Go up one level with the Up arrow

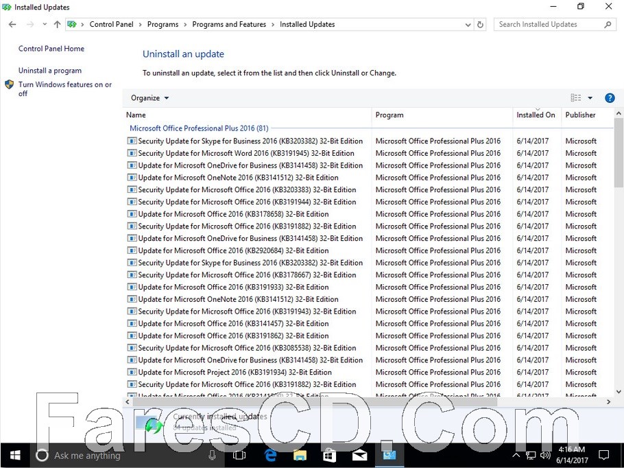click(58, 24)
